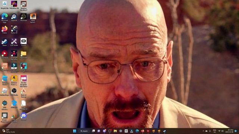Click the taskbar Search box

(84, 131)
